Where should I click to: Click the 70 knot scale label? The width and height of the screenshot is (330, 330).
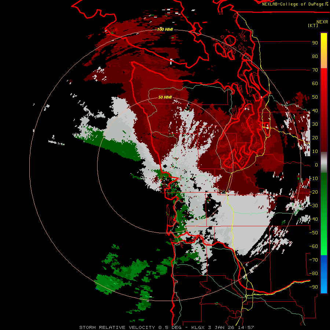coord(315,70)
